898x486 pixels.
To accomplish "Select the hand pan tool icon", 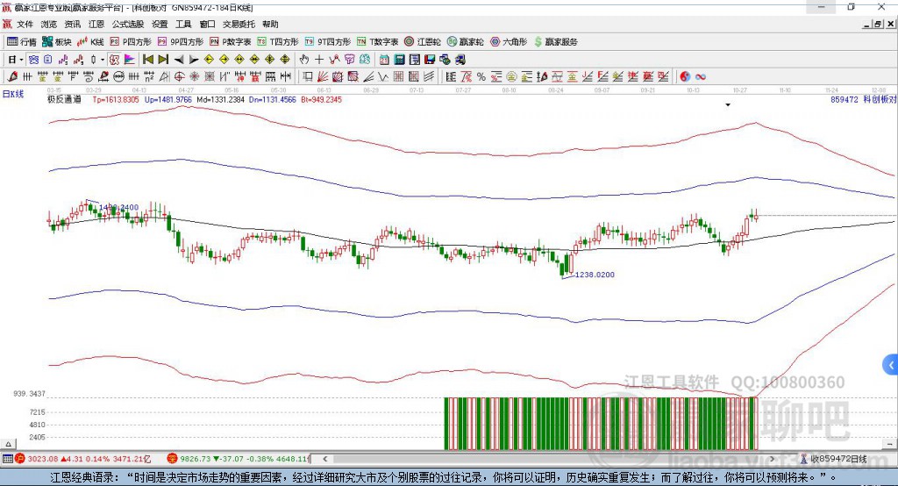I will pyautogui.click(x=304, y=59).
